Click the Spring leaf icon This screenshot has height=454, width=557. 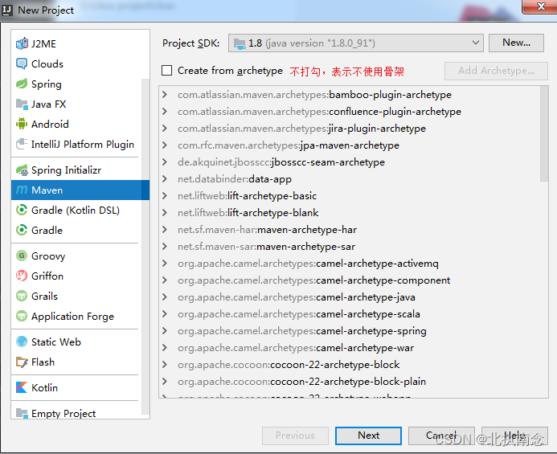[22, 84]
